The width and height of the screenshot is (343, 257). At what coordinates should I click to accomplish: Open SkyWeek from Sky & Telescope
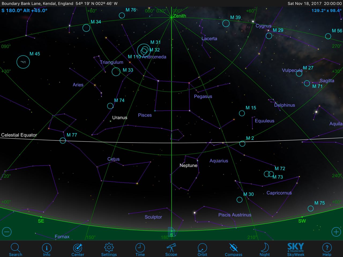tap(296, 249)
